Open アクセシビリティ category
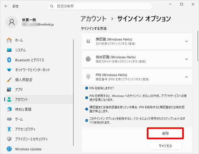The width and height of the screenshot is (199, 154). coord(39,129)
